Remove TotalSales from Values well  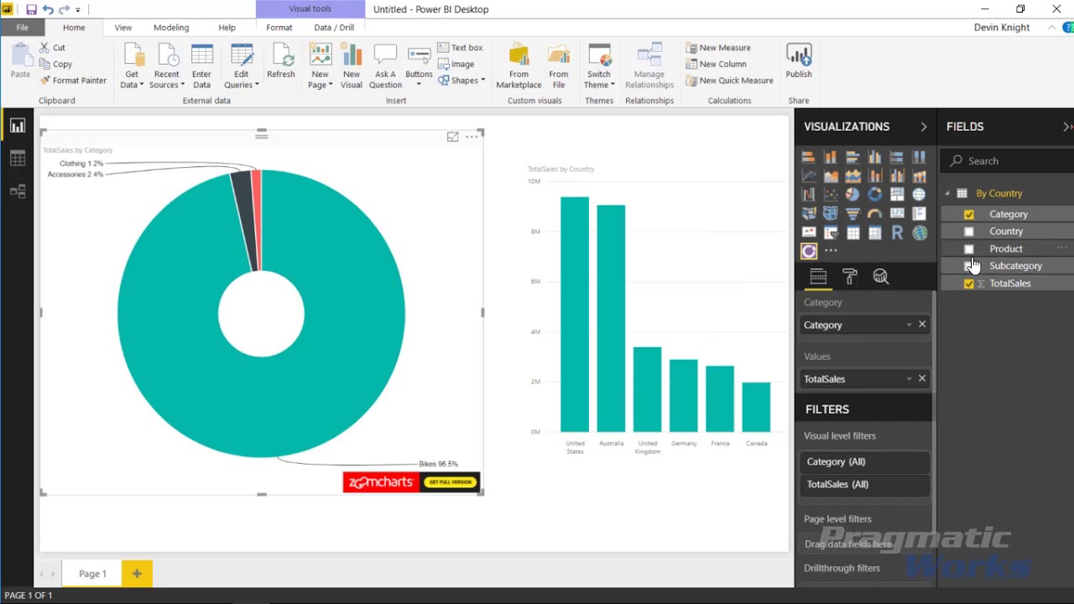[x=922, y=378]
